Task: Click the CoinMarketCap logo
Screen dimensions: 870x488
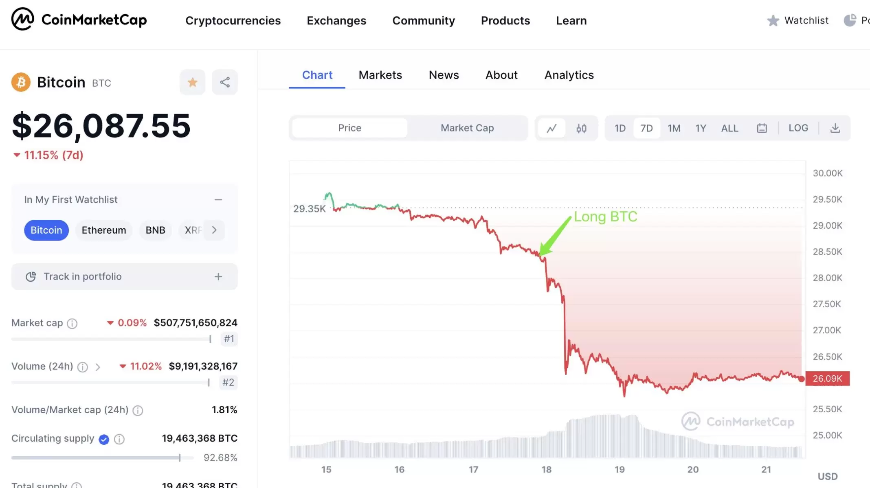Action: click(79, 20)
